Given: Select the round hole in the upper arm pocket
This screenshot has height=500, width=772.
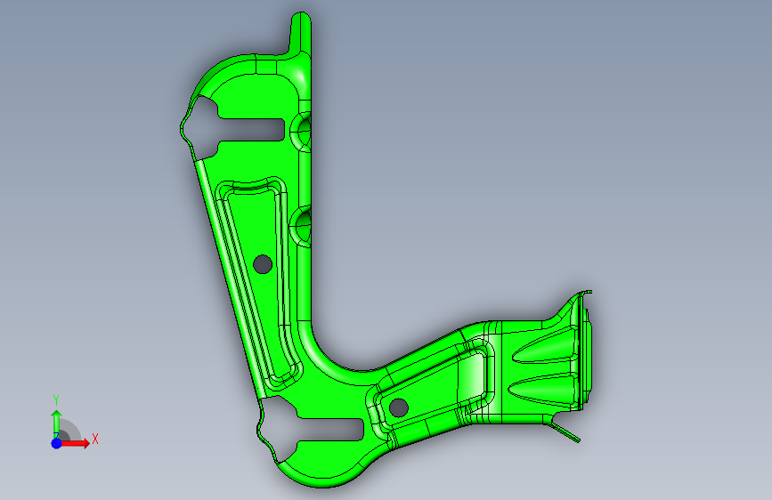Looking at the screenshot, I should pos(263,264).
